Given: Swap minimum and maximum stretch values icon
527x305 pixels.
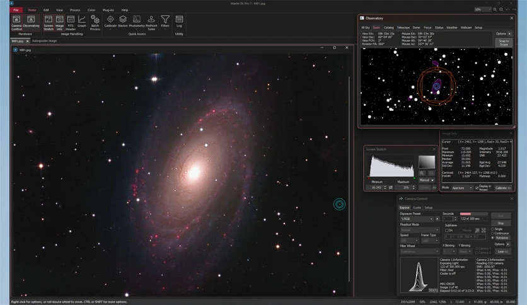Looking at the screenshot, I should [391, 187].
